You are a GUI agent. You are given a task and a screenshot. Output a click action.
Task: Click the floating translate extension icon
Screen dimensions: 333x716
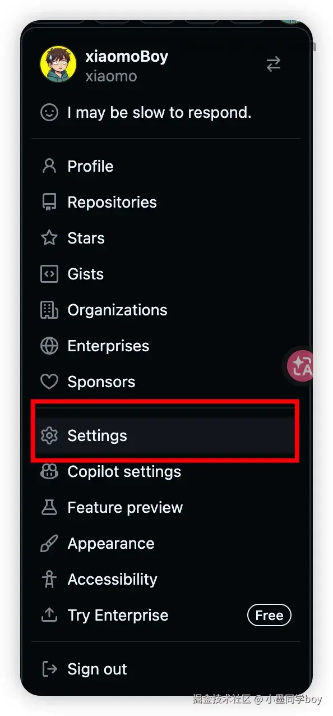[x=302, y=366]
